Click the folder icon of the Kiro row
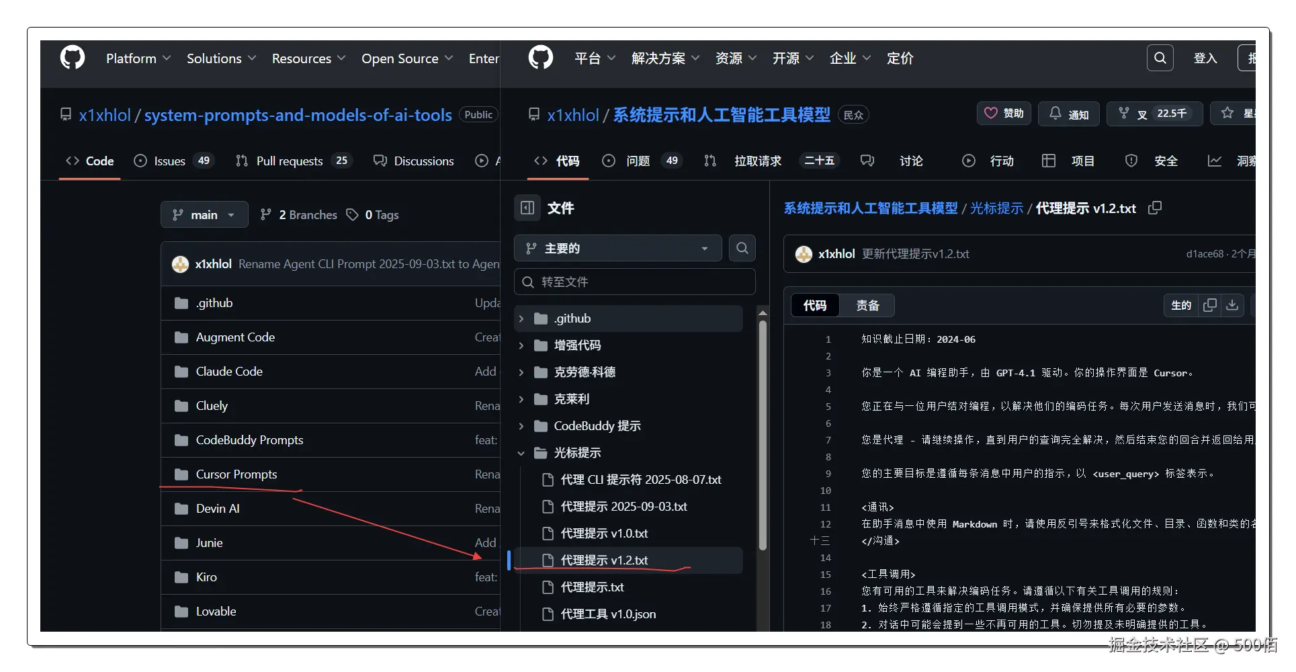The width and height of the screenshot is (1296, 672). [181, 577]
